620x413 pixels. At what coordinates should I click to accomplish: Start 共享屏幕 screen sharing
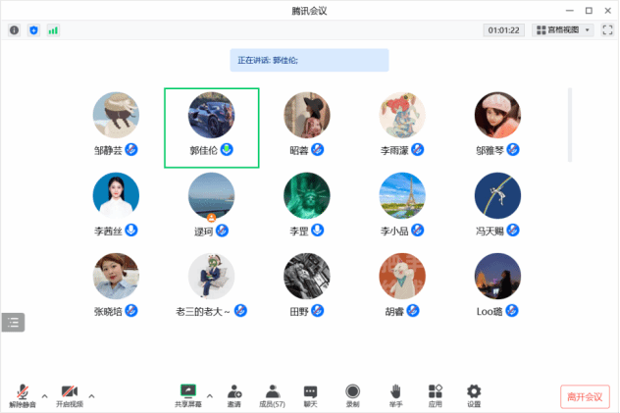coord(188,395)
